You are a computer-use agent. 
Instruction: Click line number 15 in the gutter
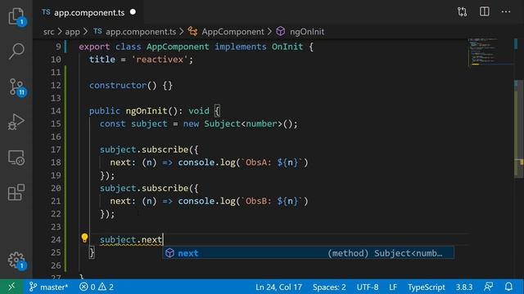click(56, 123)
